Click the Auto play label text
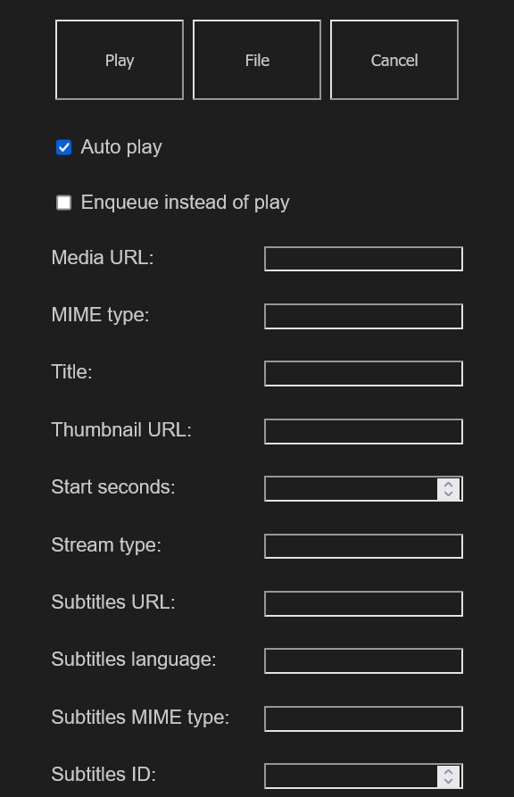 [121, 147]
